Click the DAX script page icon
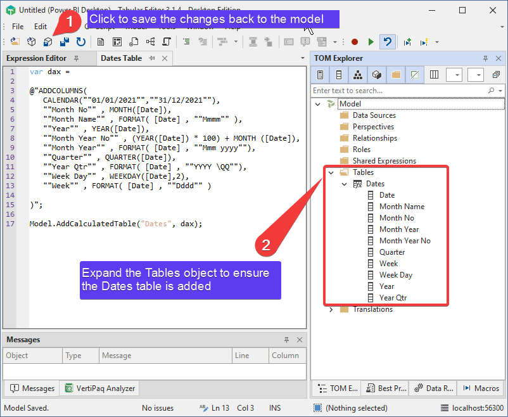508x417 pixels. 134,41
